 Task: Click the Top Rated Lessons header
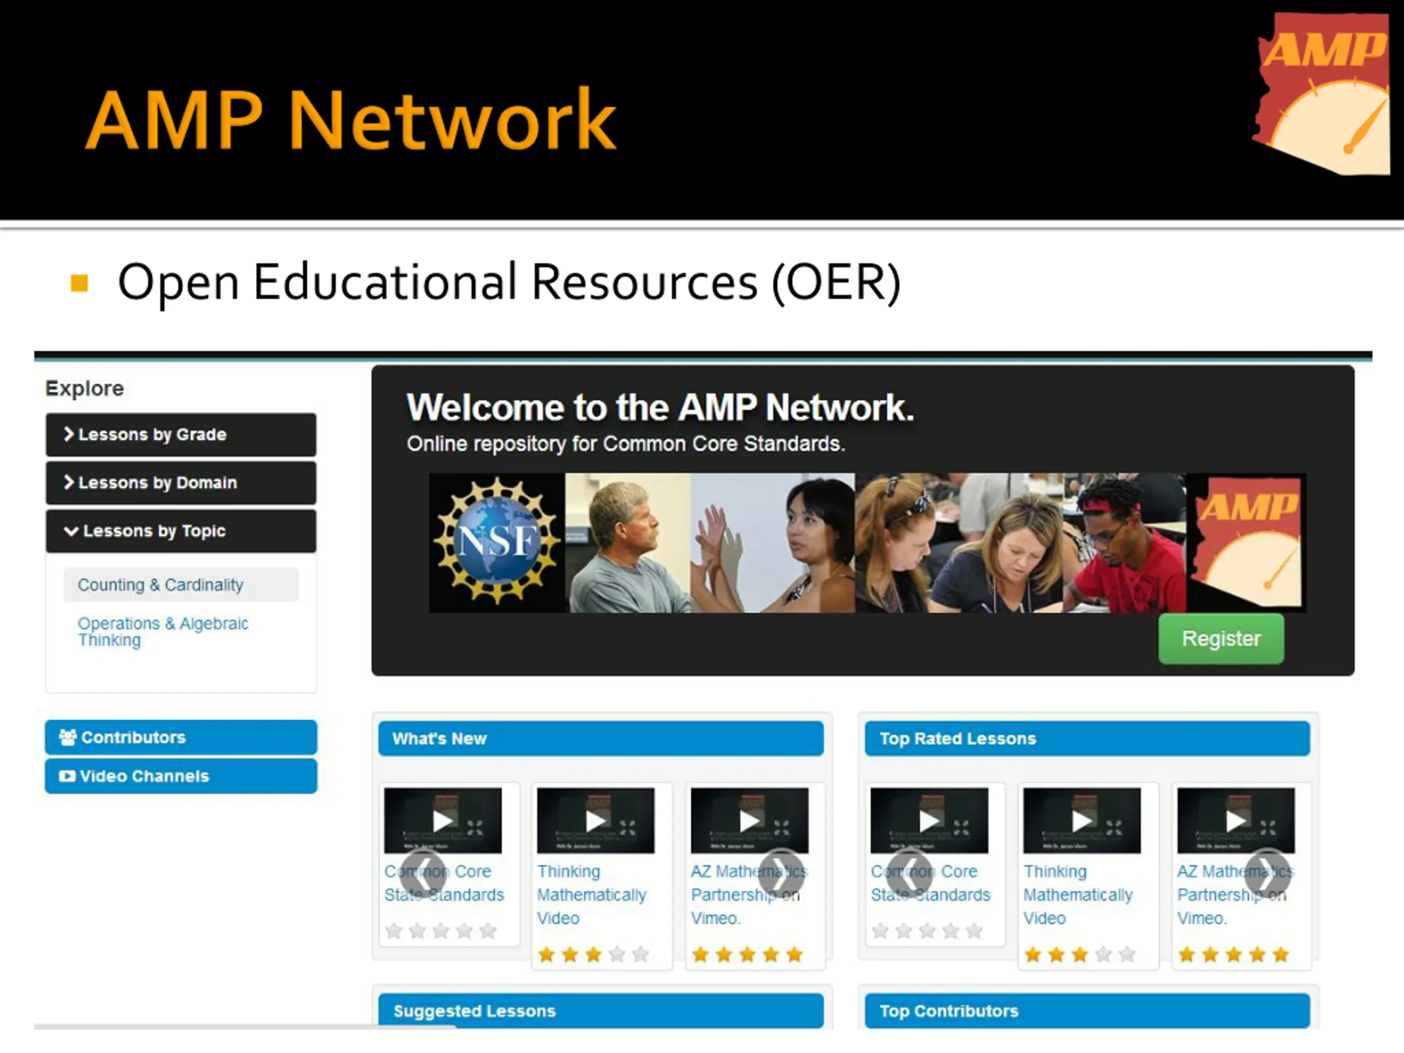coord(1087,739)
